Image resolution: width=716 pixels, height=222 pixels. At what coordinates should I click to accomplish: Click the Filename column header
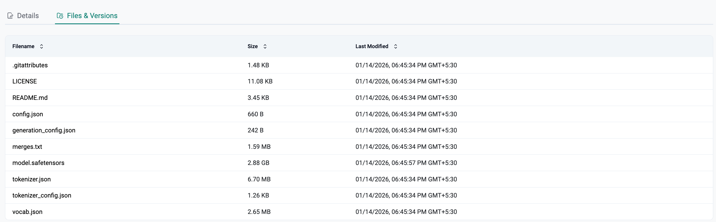[23, 46]
